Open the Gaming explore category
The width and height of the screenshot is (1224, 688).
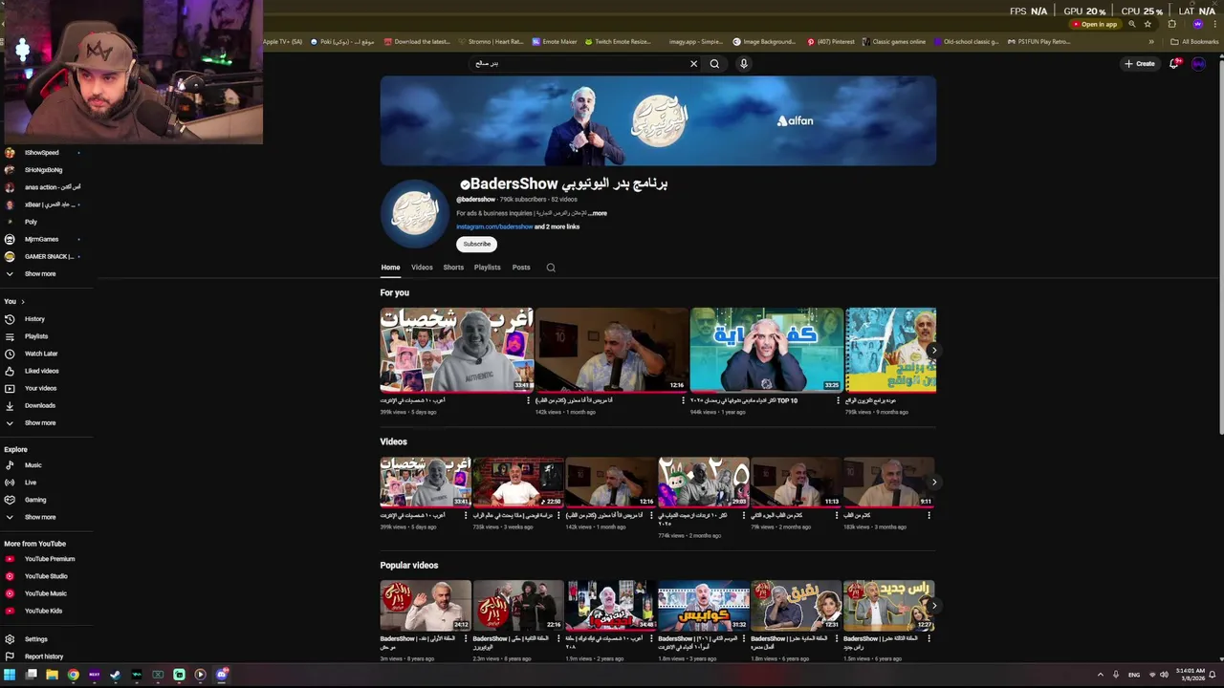coord(34,500)
